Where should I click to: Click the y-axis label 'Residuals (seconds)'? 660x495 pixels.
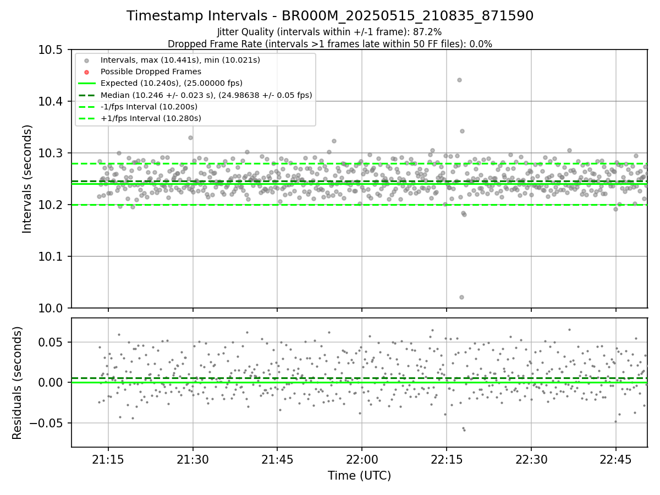(x=18, y=383)
